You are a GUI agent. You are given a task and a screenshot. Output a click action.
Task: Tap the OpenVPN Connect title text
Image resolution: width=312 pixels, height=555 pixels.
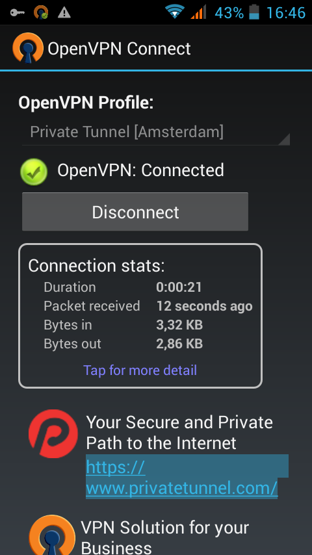coord(120,49)
